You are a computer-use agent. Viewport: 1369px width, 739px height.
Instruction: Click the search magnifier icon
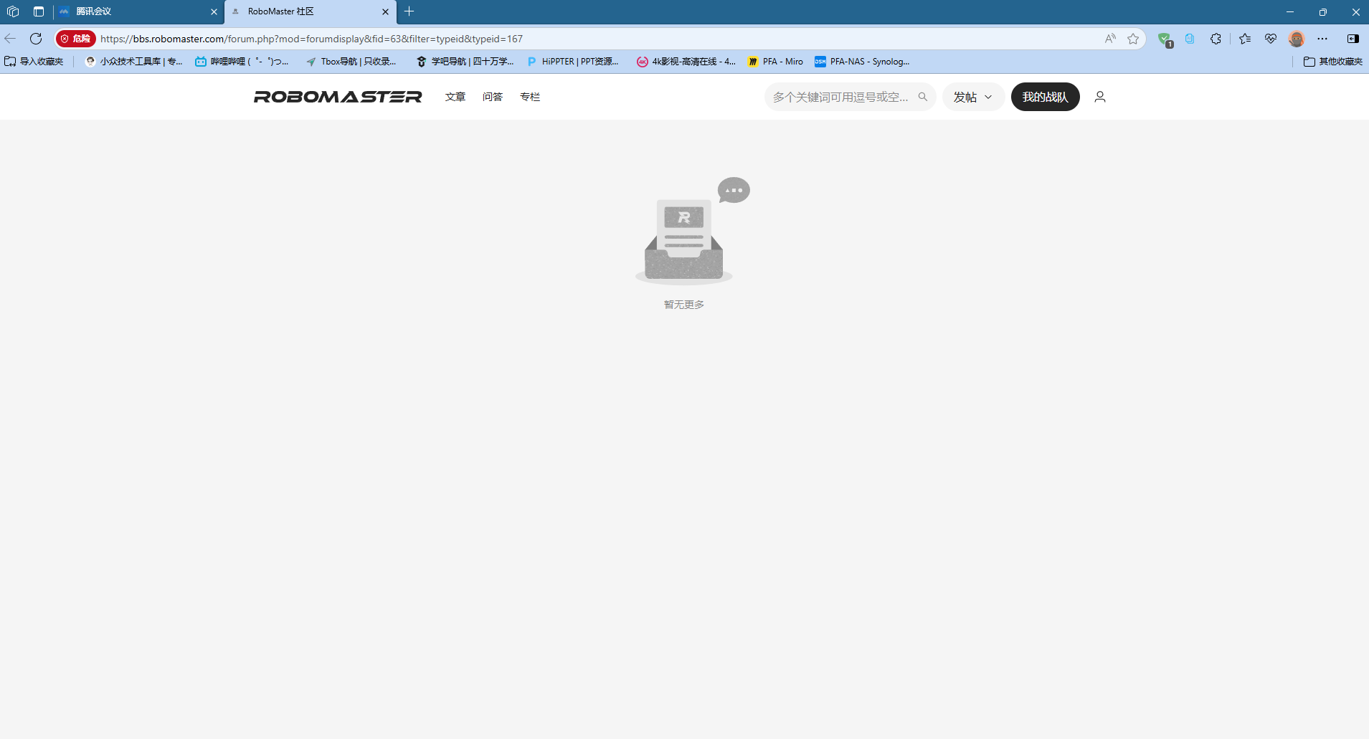923,97
